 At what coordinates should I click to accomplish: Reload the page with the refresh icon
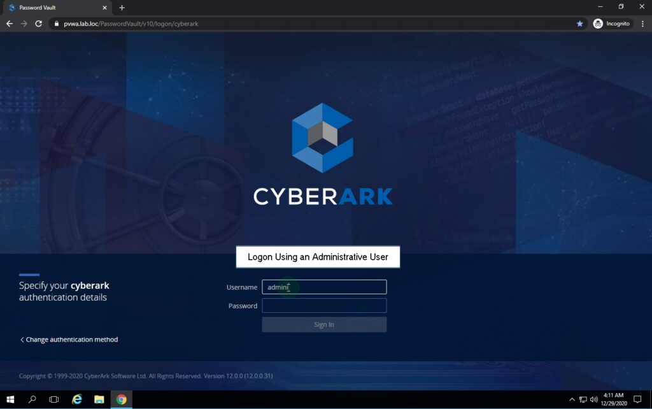coord(38,23)
